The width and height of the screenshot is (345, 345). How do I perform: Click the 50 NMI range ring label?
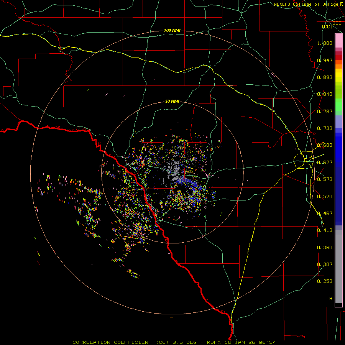coord(172,101)
